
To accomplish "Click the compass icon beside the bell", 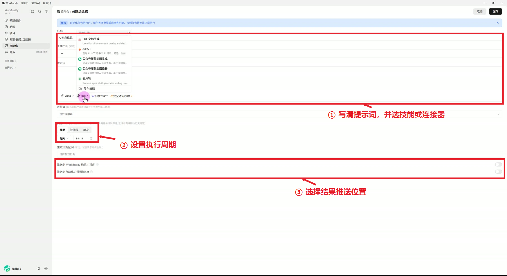I will click(x=46, y=268).
